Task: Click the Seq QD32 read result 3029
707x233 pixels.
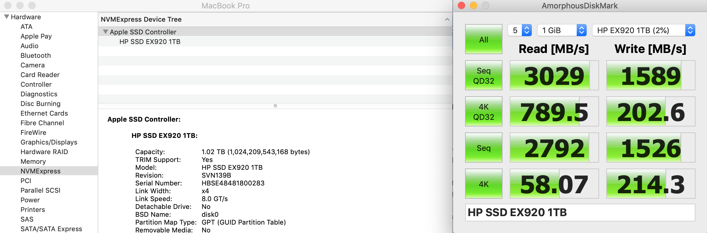Action: (x=554, y=75)
